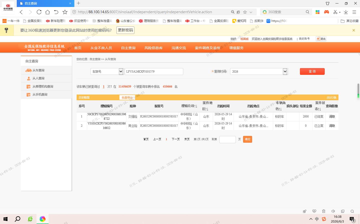
Task: Sort by 案件状态 column header
Action: [320, 106]
